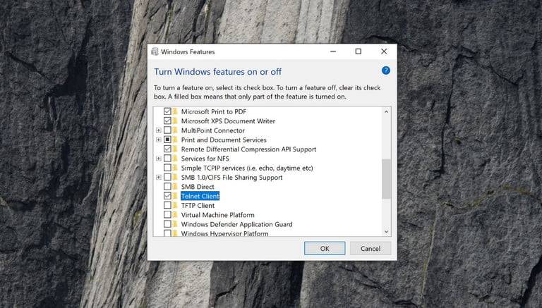Enable the Services for NFS checkbox
Viewport: 542px width, 308px height.
coord(167,159)
